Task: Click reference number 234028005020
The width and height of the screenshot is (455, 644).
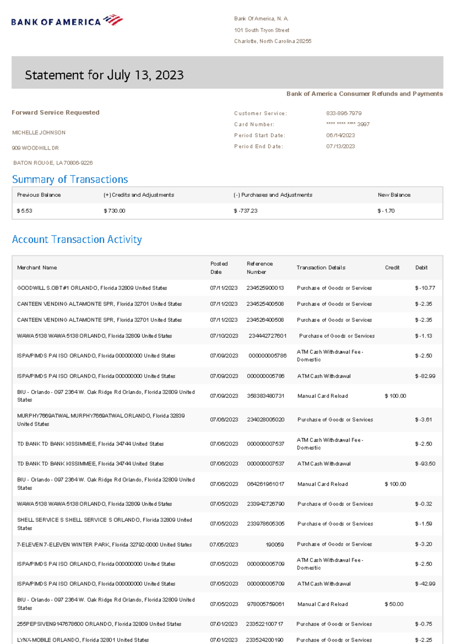Action: [265, 420]
